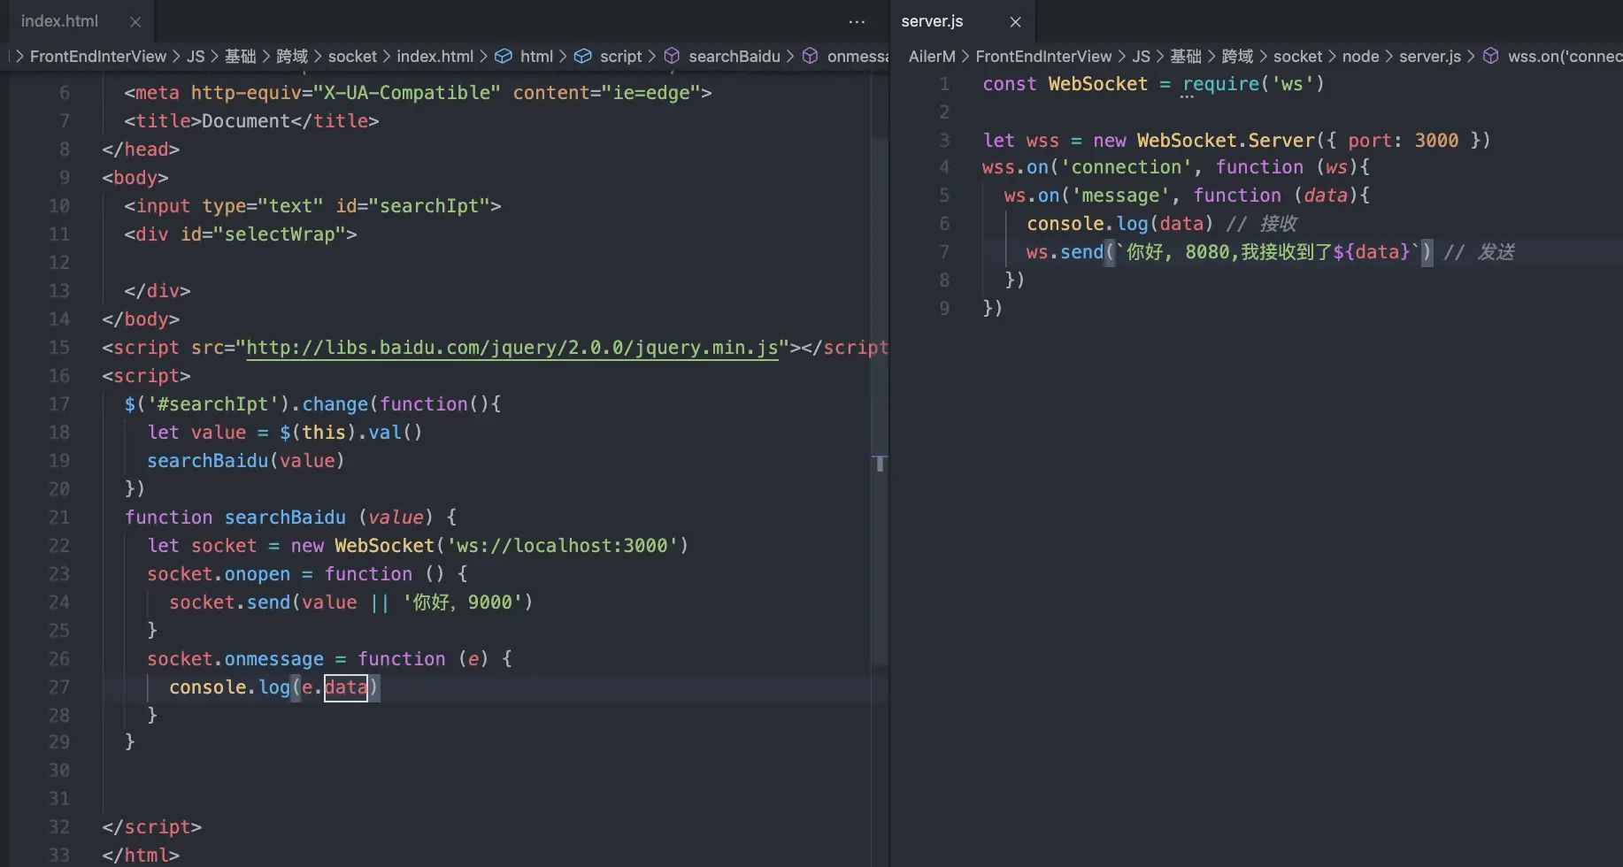Open FrontEndInterView breadcrumb in server.js pane

pos(1043,57)
